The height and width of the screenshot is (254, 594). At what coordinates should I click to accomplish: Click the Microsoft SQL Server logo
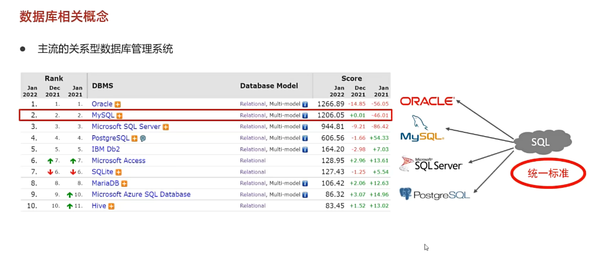[431, 164]
